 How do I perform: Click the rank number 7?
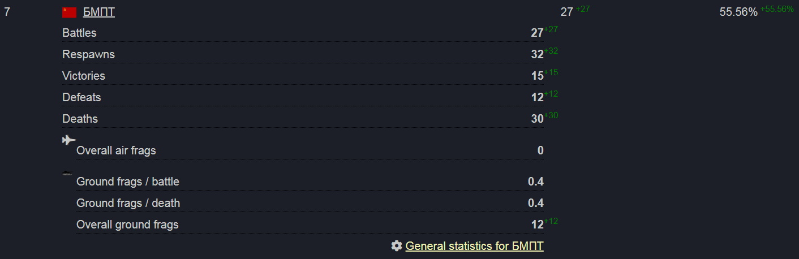(7, 12)
